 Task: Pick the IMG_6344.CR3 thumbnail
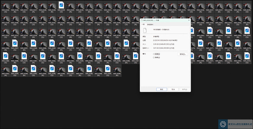89,19
